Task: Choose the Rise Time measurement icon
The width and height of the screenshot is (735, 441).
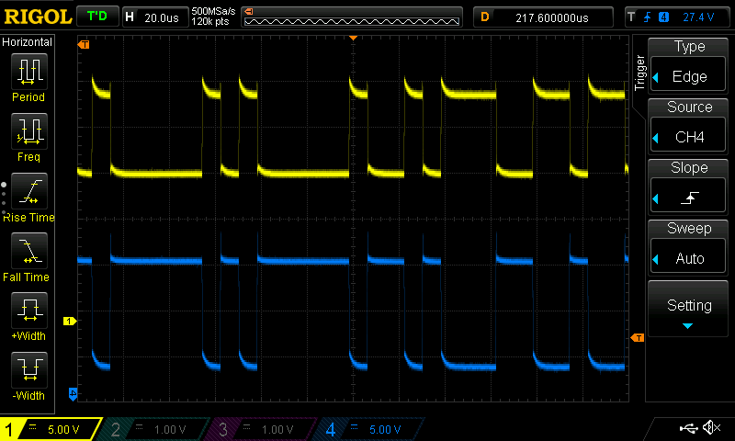Action: [x=28, y=191]
